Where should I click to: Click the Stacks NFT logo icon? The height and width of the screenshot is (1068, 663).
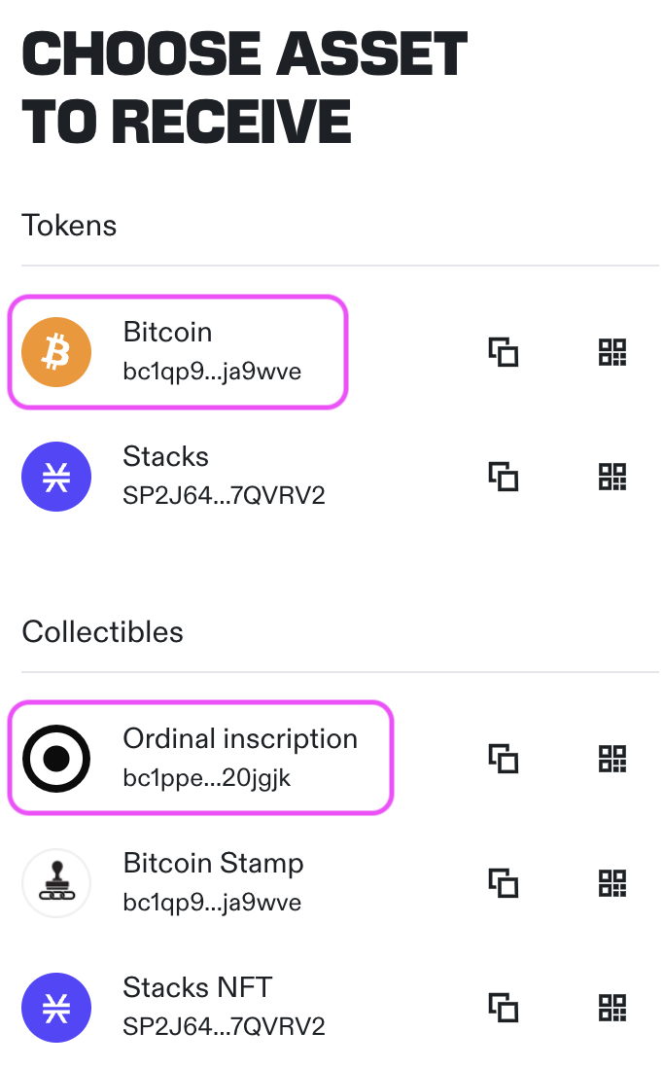pos(56,1008)
